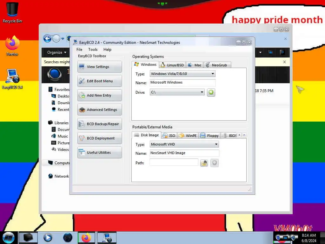Open the Windows Start orb
325x244 pixels.
(9, 238)
